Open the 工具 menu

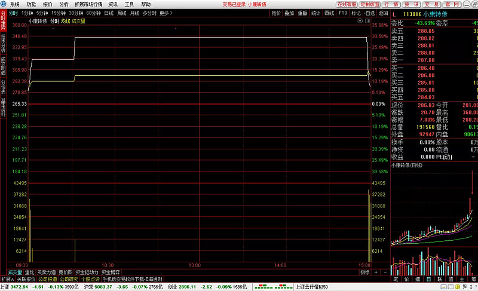pos(129,4)
